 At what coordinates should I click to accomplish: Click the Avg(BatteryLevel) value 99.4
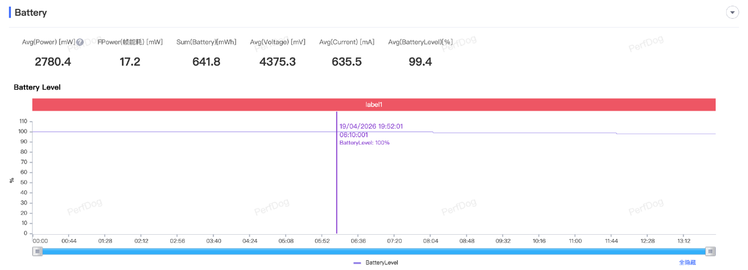420,62
